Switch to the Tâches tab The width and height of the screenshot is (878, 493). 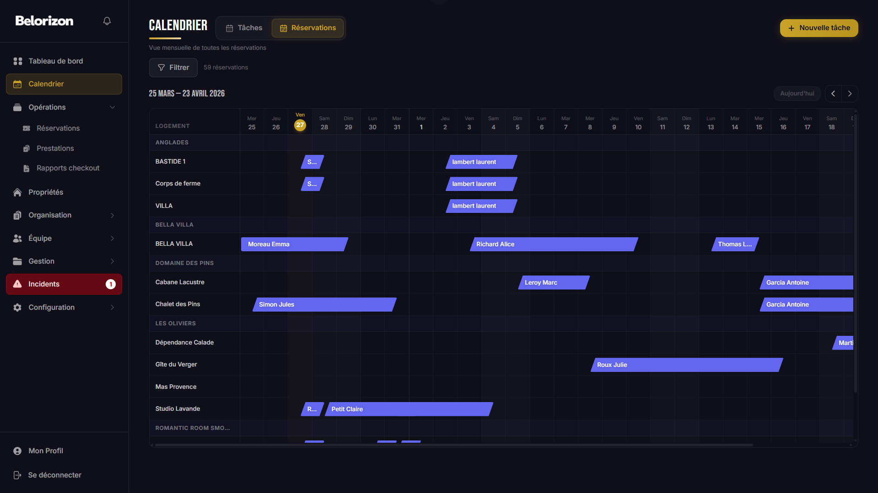244,28
